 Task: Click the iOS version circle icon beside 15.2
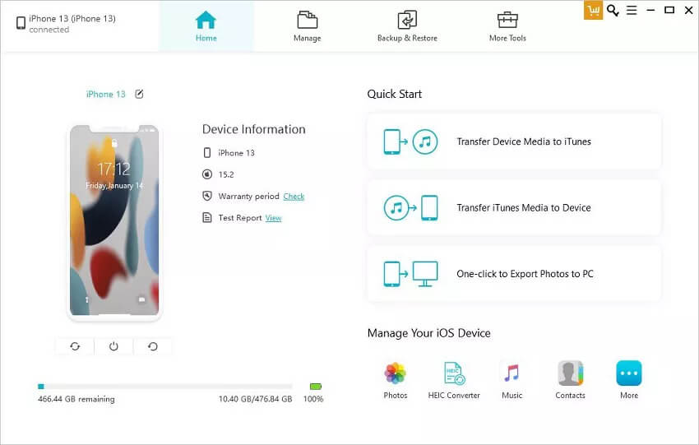207,174
